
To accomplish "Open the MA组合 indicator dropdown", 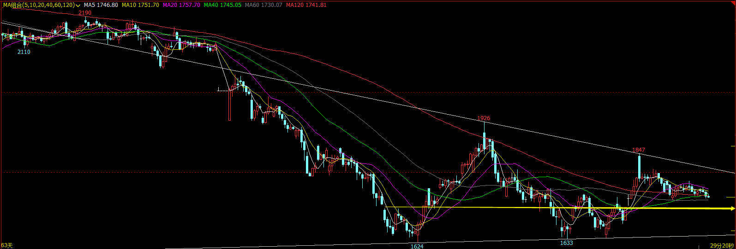I will [x=39, y=5].
